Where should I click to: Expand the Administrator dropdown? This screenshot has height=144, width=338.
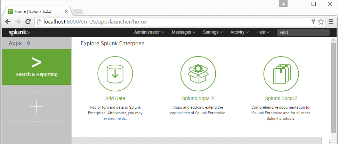click(x=149, y=32)
